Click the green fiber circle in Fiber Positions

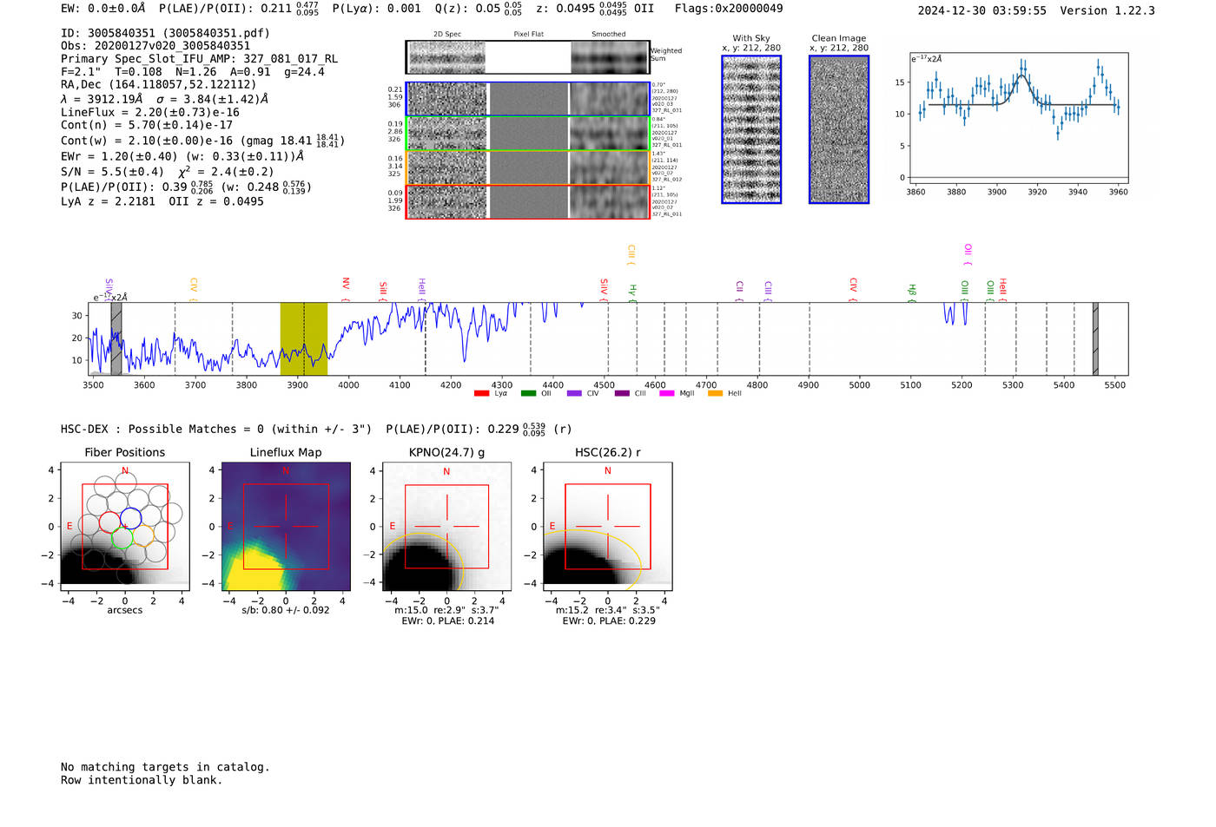coord(122,538)
